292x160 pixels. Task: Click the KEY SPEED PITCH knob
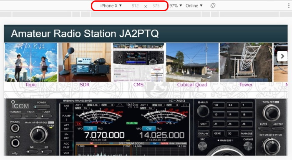click(x=271, y=147)
